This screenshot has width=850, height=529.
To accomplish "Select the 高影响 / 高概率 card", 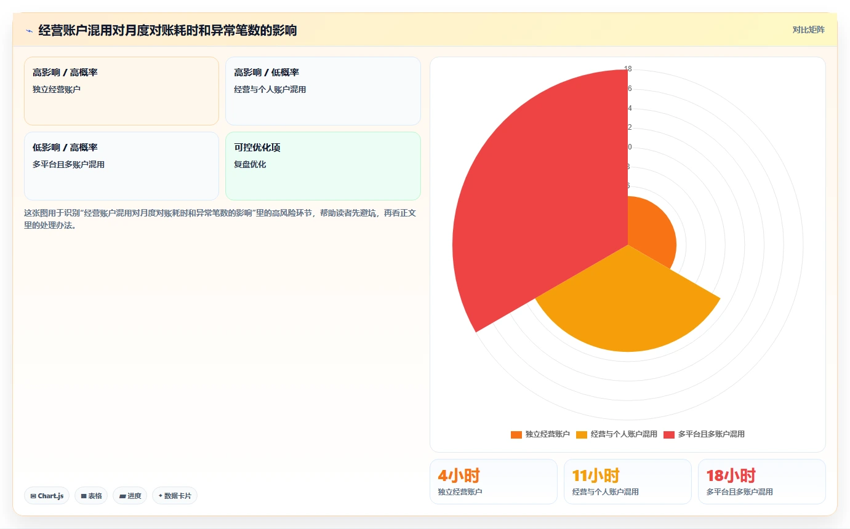I will click(x=121, y=91).
